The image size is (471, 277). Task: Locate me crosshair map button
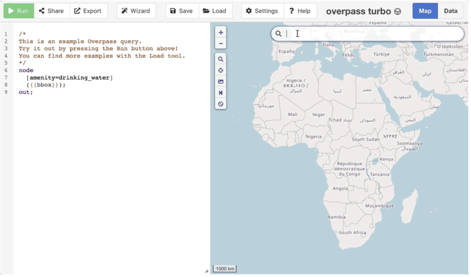tap(221, 70)
